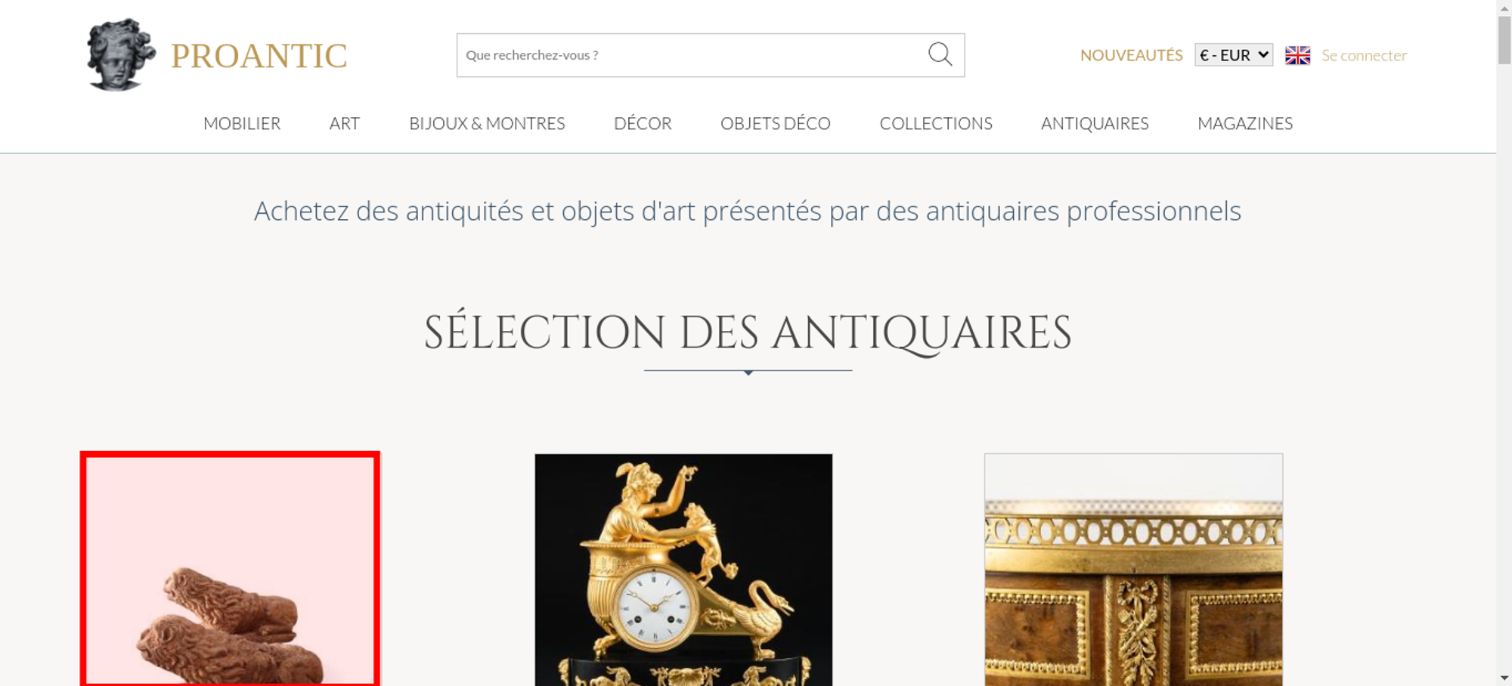Screen dimensions: 1512x686
Task: Click the Se connecter login link
Action: tap(1364, 55)
